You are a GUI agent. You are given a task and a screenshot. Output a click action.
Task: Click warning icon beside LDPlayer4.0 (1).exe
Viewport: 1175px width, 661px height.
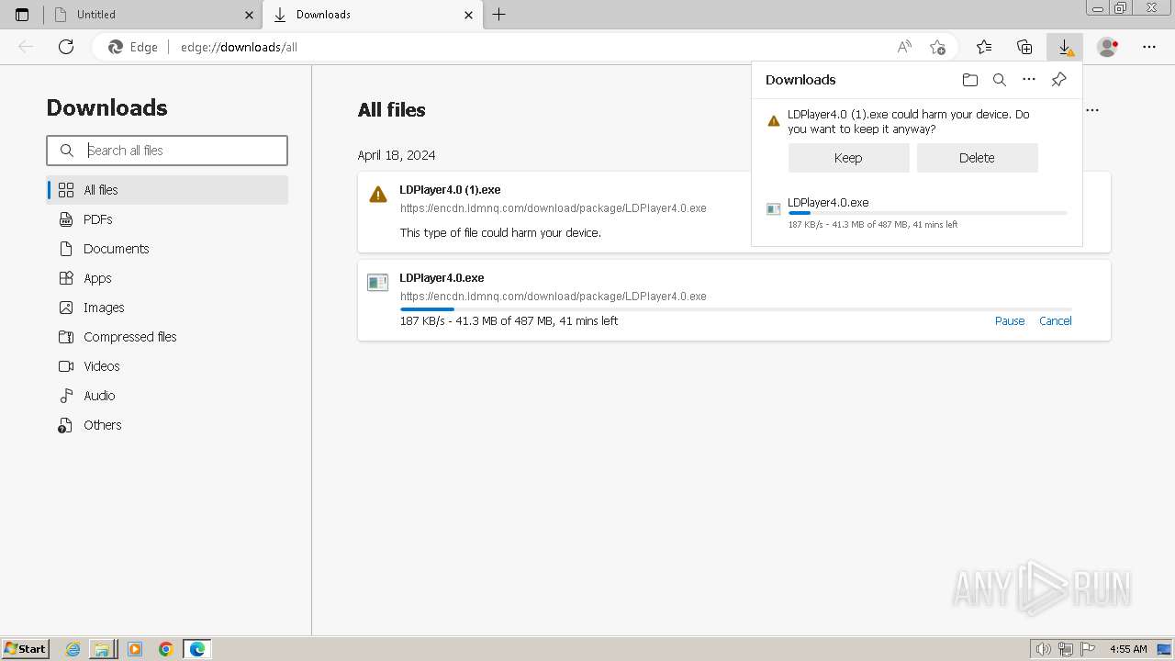click(x=378, y=194)
